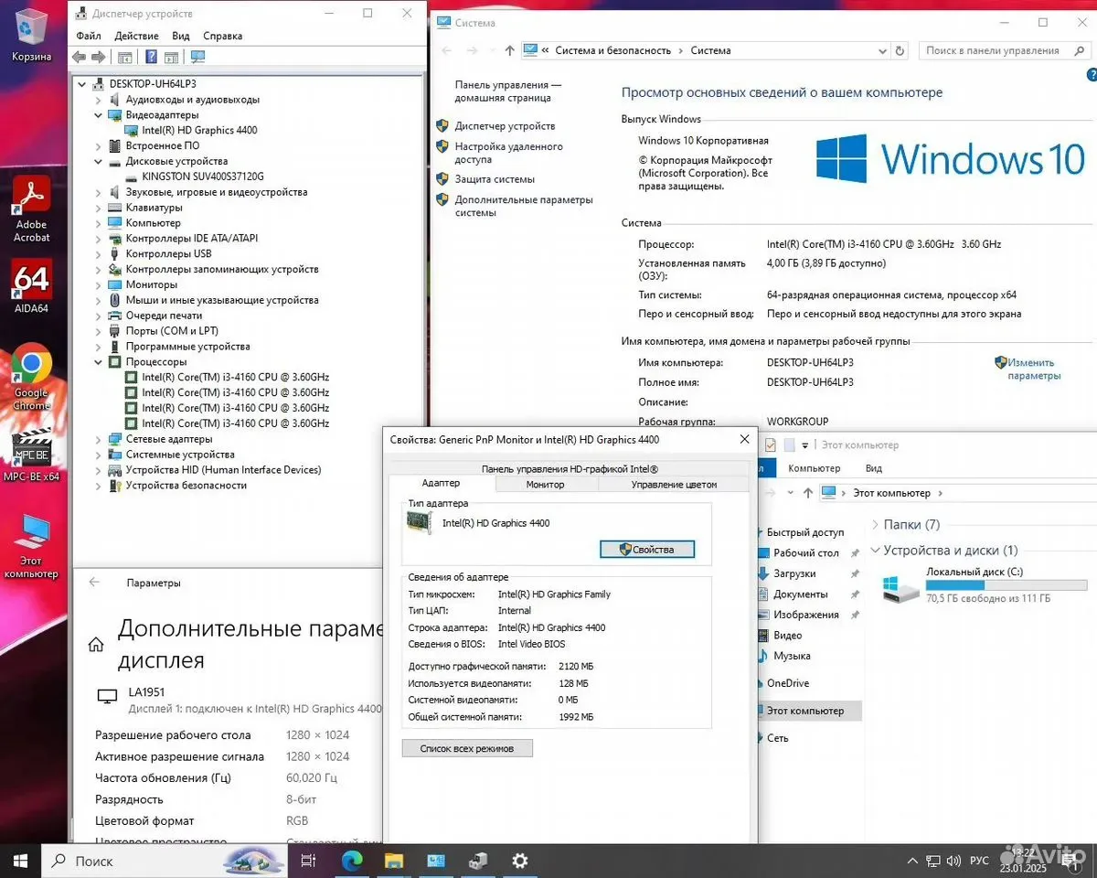Collapse DESKTOP-UH64LP3 root node
Screen dimensions: 1097x878
point(83,84)
